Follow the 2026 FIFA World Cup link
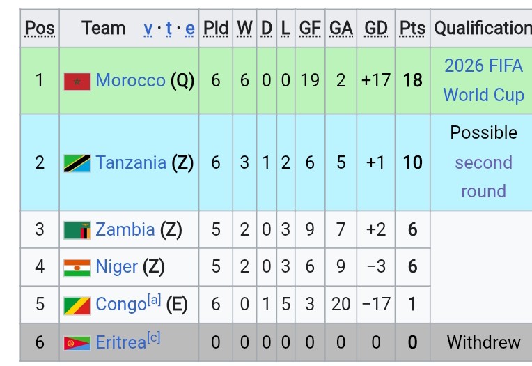Viewport: 532px width, 366px height. coord(483,80)
